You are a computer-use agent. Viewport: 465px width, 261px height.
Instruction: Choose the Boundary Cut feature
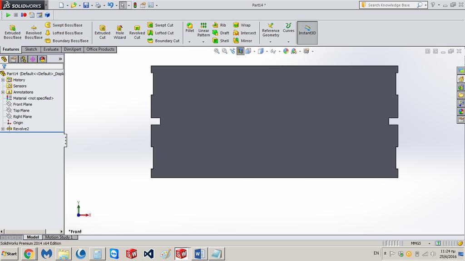point(163,40)
